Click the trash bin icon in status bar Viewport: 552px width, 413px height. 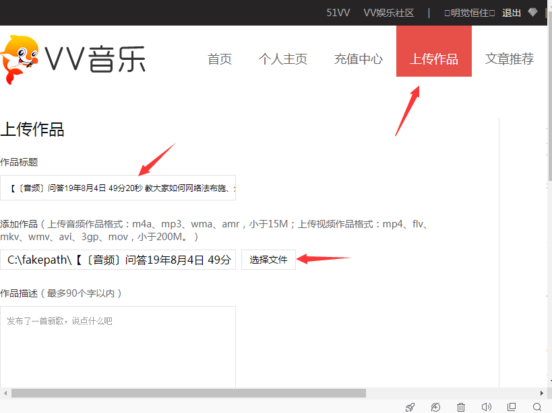click(461, 407)
